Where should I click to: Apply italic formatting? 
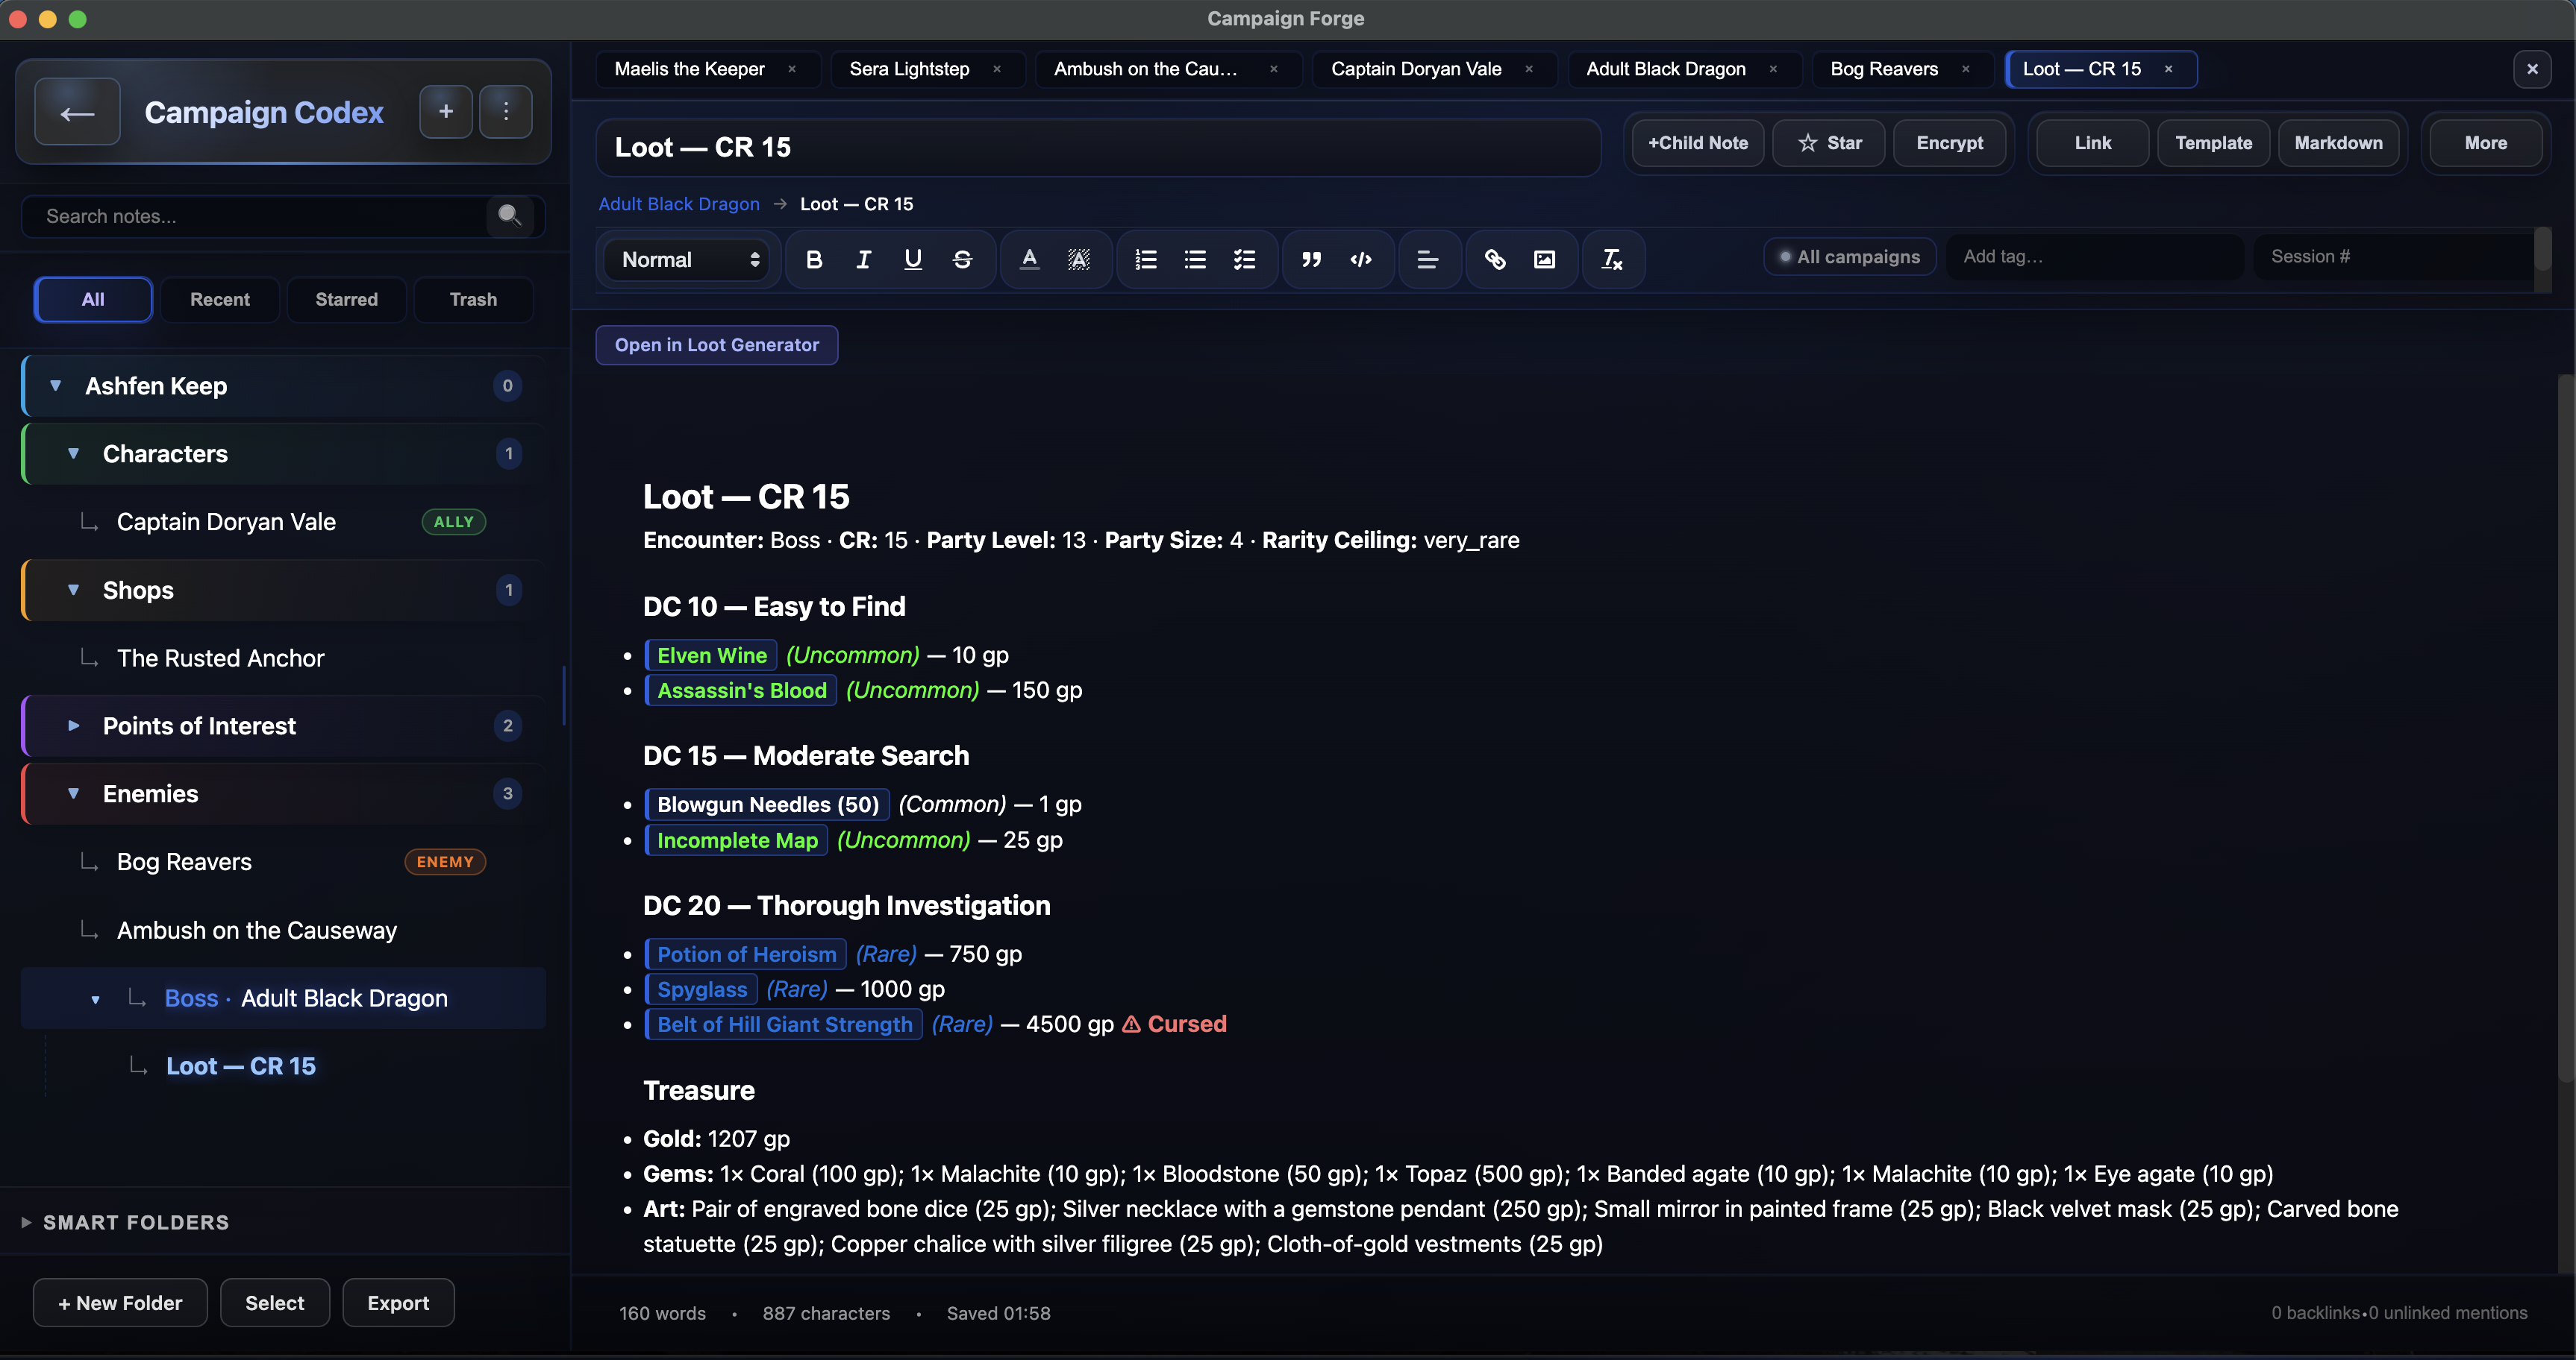863,259
